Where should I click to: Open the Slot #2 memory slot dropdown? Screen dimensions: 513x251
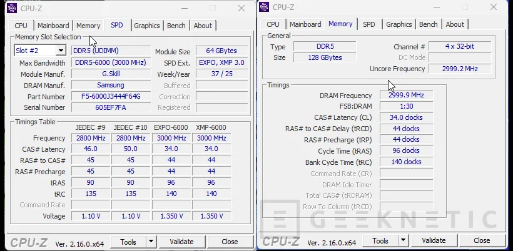tap(61, 51)
